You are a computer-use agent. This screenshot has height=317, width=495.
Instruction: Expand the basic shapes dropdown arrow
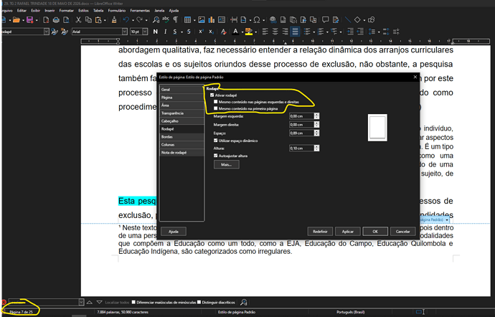click(364, 20)
